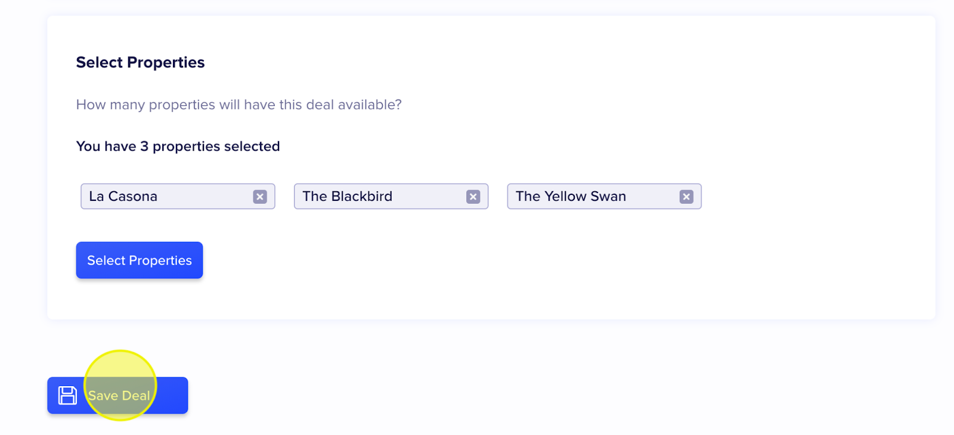Select the La Casona property tag
Viewport: 954px width, 435px height.
(178, 197)
